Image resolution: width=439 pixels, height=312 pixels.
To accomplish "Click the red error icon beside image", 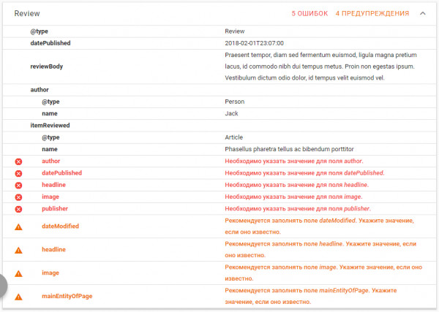I will [18, 197].
